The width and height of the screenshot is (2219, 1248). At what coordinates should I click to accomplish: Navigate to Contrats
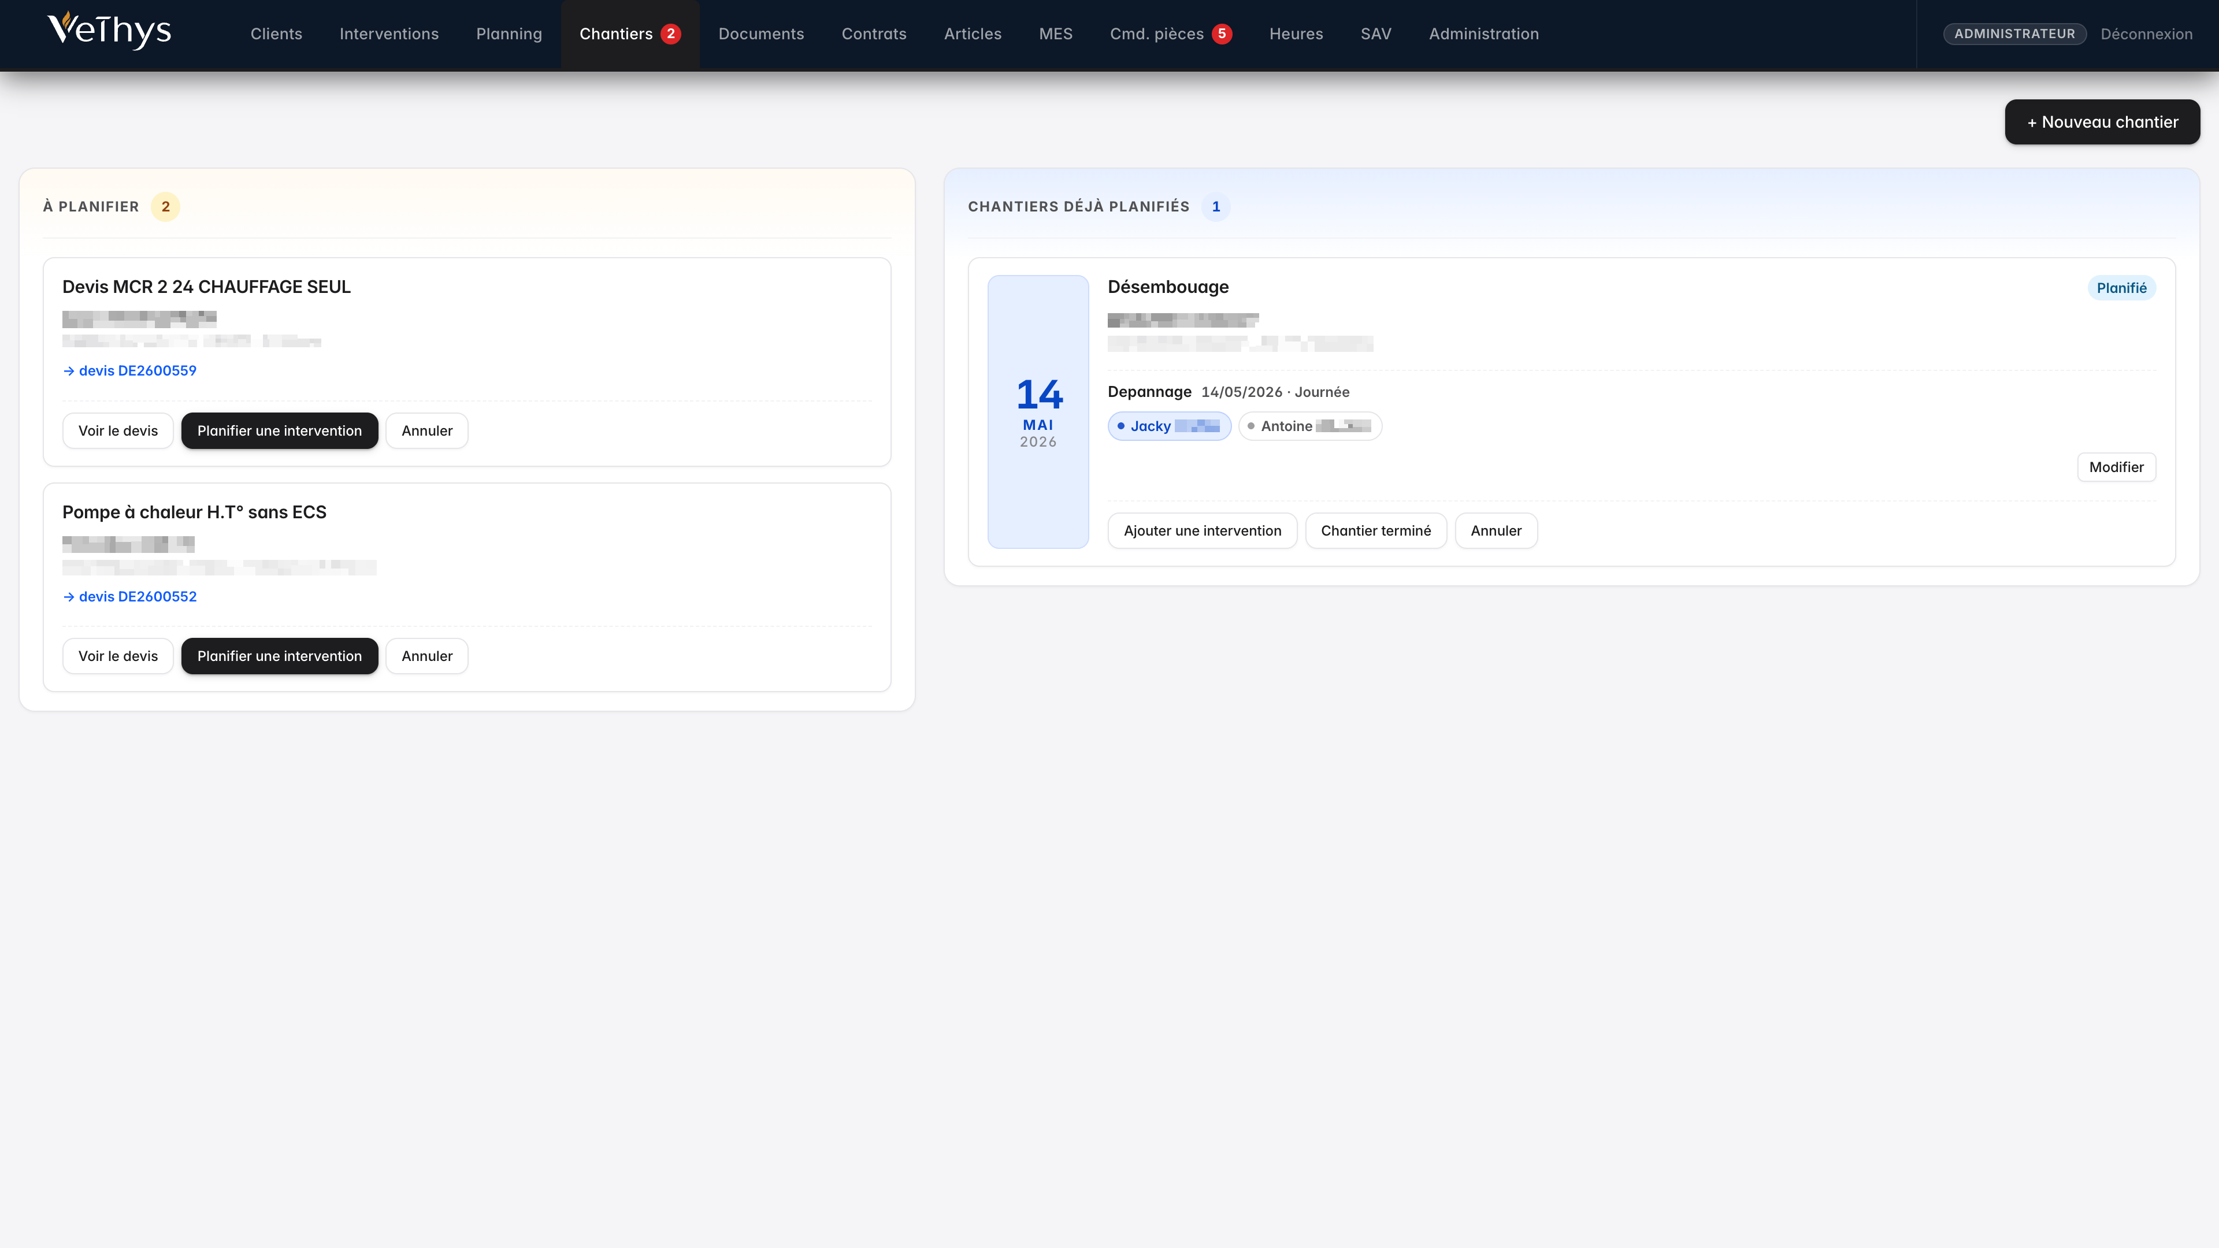coord(874,34)
